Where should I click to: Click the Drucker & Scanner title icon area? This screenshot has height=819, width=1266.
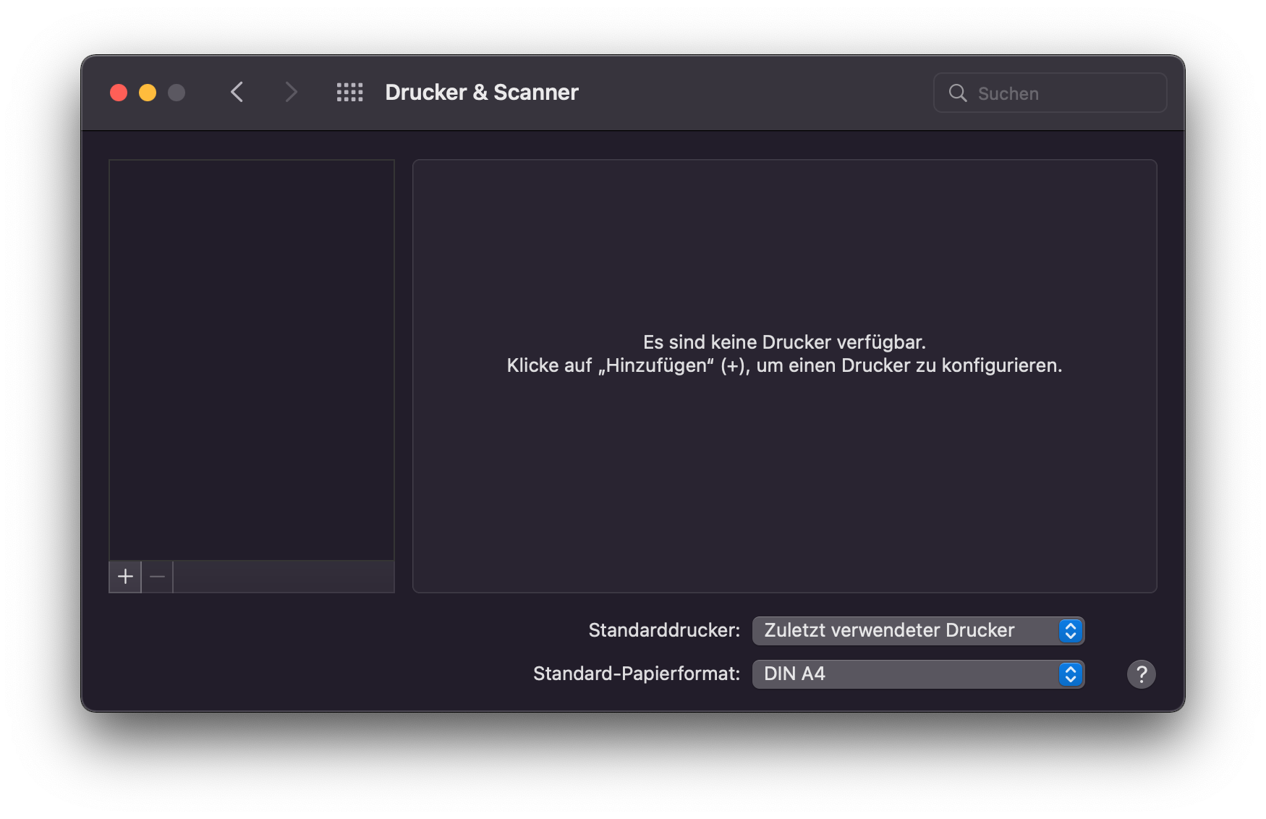pyautogui.click(x=481, y=92)
